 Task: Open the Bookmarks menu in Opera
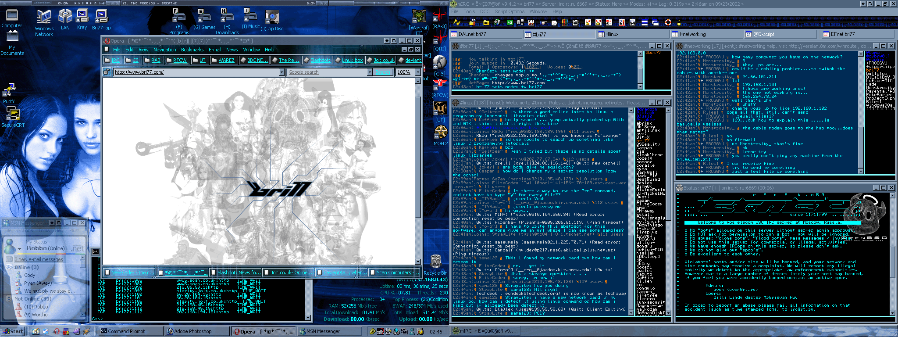192,50
